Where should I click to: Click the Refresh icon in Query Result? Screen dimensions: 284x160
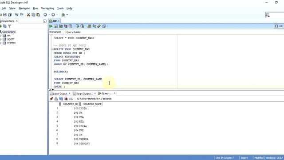(61, 99)
